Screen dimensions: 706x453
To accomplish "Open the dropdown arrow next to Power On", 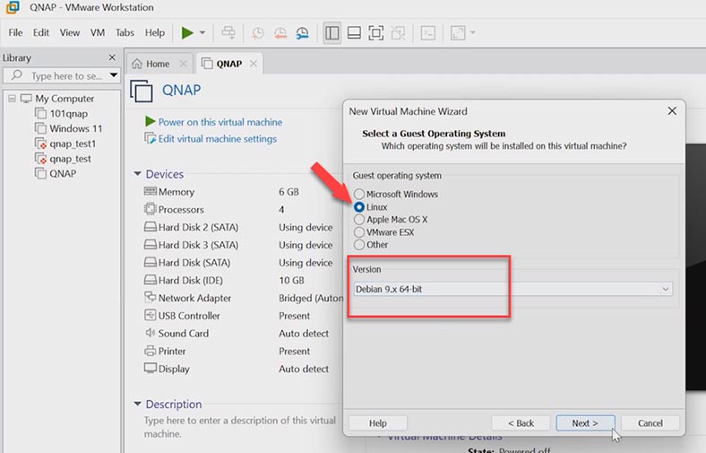I will 202,32.
